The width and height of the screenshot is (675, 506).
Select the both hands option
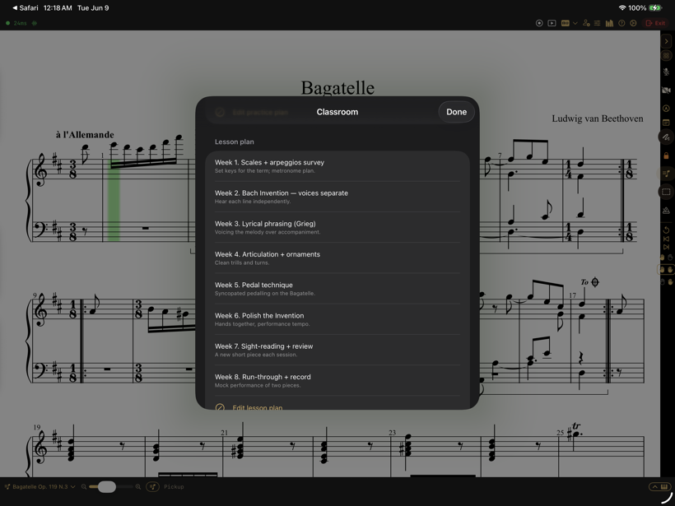tap(667, 269)
